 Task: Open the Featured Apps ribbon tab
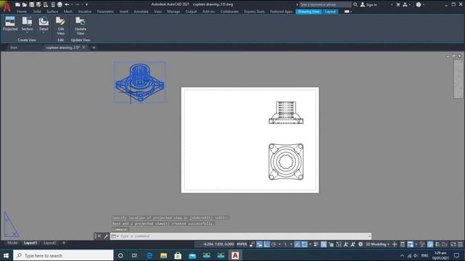(x=281, y=12)
